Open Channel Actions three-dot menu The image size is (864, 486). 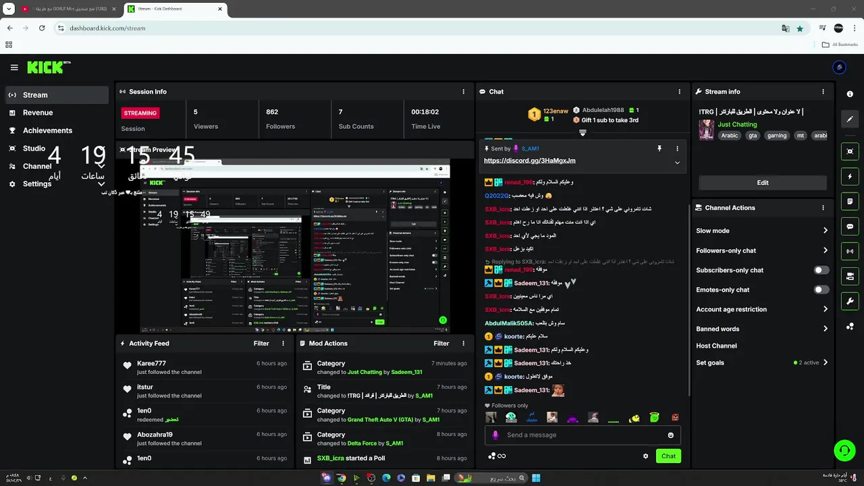(823, 208)
